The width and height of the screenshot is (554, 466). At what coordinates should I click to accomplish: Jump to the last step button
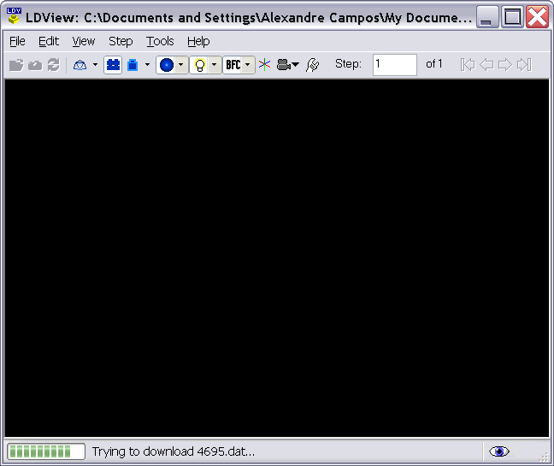pos(524,65)
